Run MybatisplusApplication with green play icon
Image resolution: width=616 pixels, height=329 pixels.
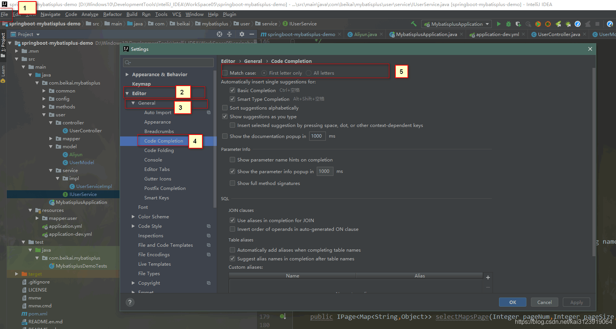(x=499, y=24)
